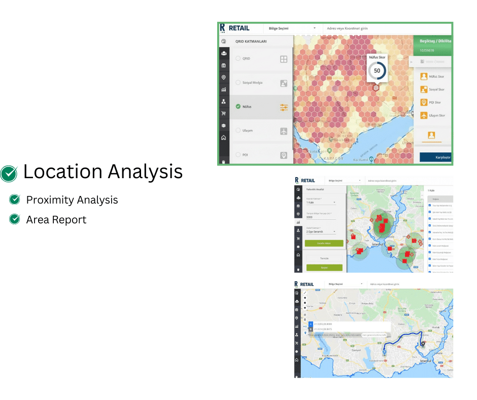Switch to the orange person tab below Ulaşım Skor
Screen dimensions: 477x400
431,135
